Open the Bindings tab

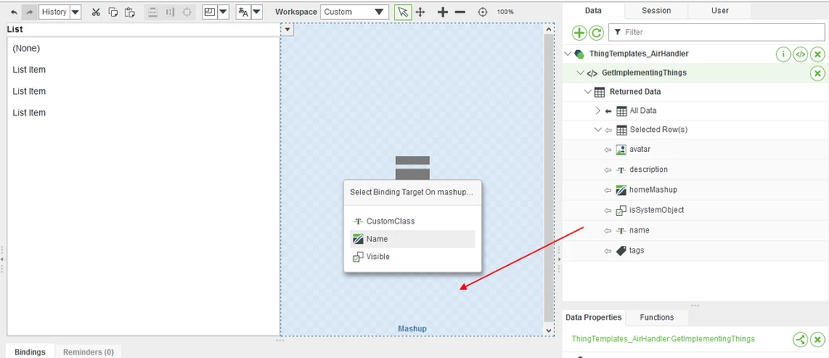pos(30,351)
